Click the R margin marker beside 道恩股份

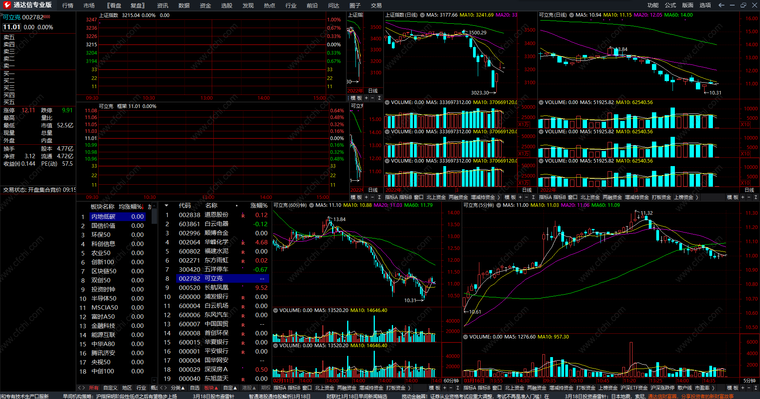click(243, 216)
